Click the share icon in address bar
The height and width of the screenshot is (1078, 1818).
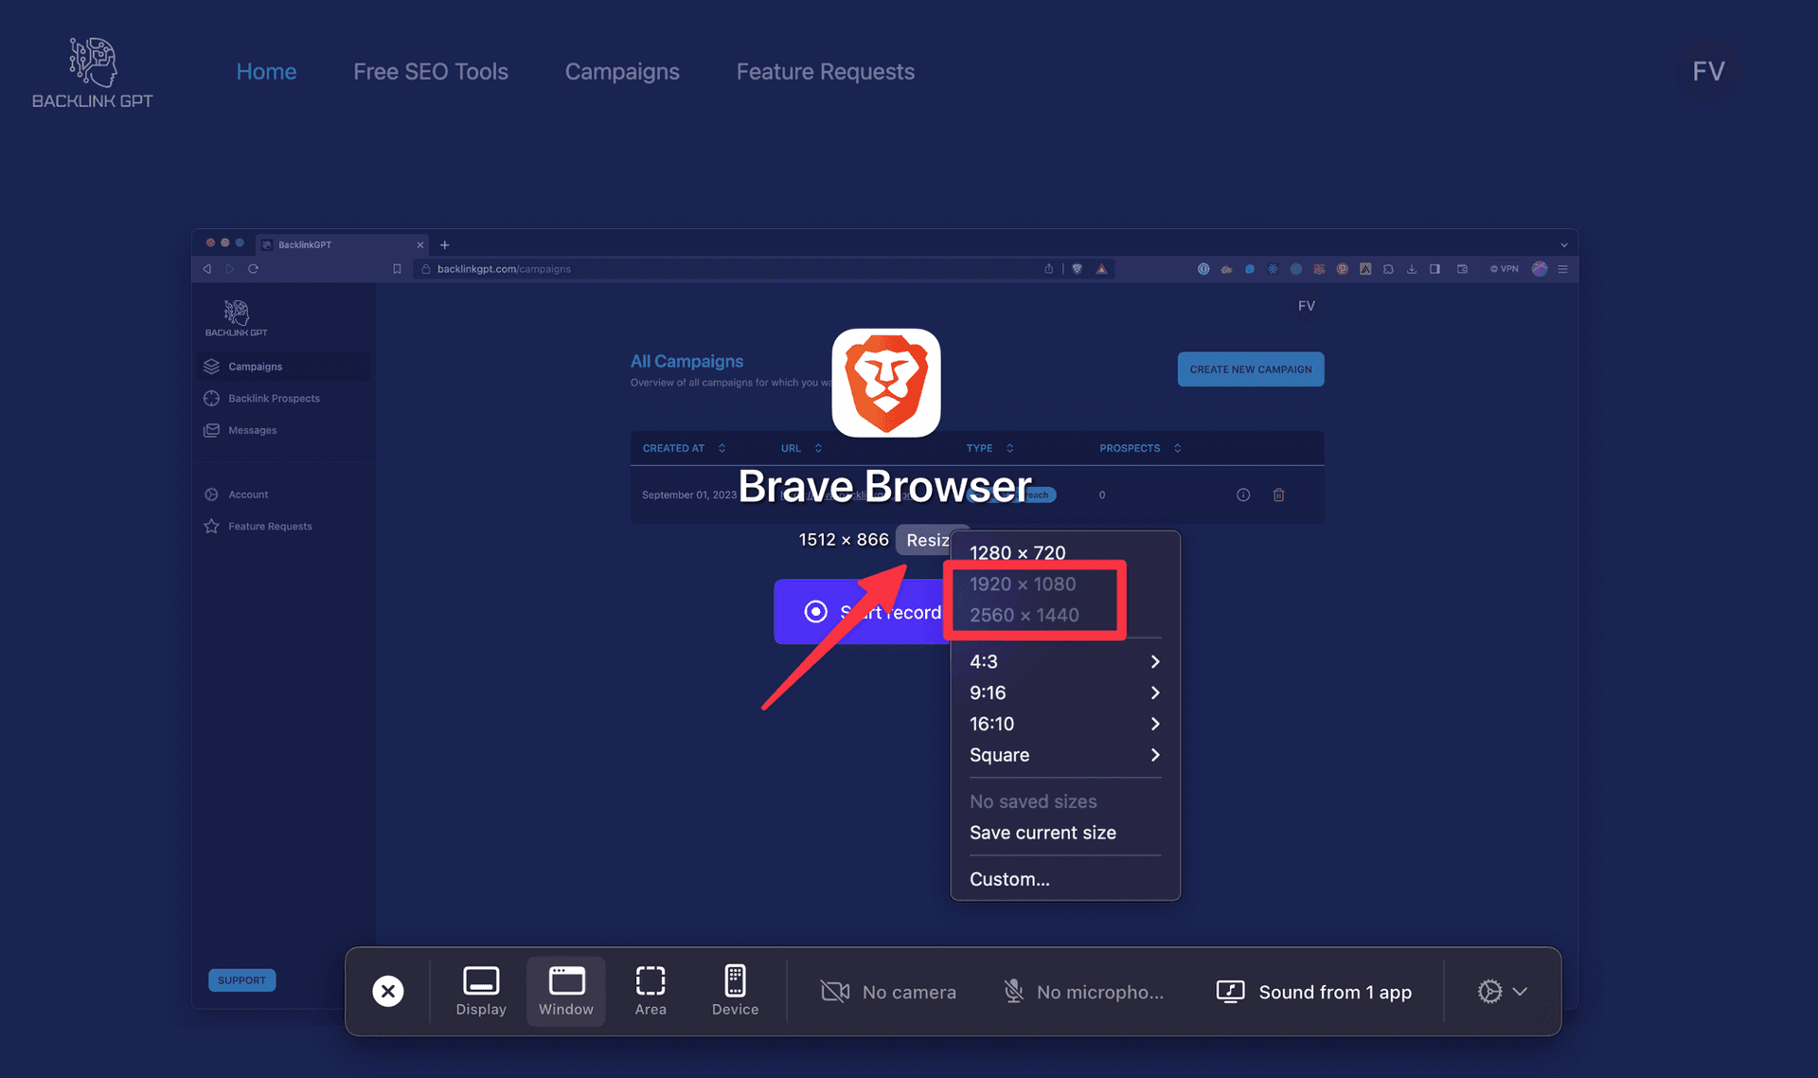coord(1048,269)
